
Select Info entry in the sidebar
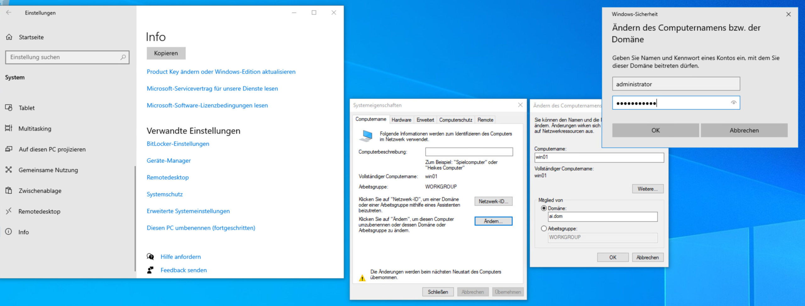[23, 232]
